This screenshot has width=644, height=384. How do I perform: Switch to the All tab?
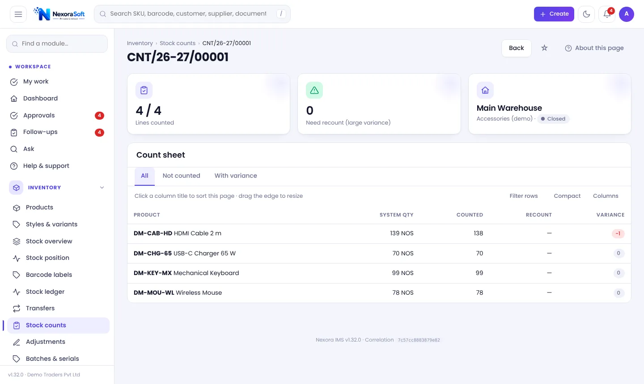click(x=144, y=176)
